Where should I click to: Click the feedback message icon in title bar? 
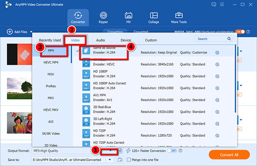pyautogui.click(x=214, y=4)
